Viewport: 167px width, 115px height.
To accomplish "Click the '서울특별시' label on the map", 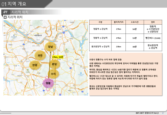I will (x=38, y=35).
